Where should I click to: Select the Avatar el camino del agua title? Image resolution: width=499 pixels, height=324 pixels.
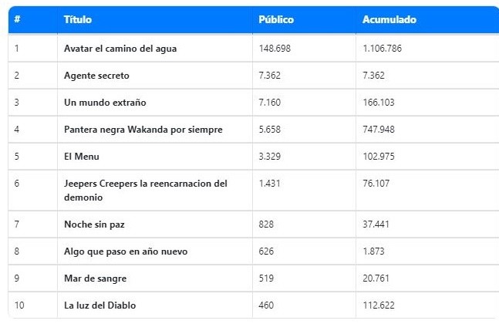tap(120, 49)
